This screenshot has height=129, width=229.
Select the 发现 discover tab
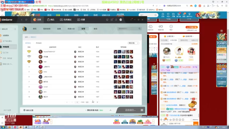(x=83, y=29)
